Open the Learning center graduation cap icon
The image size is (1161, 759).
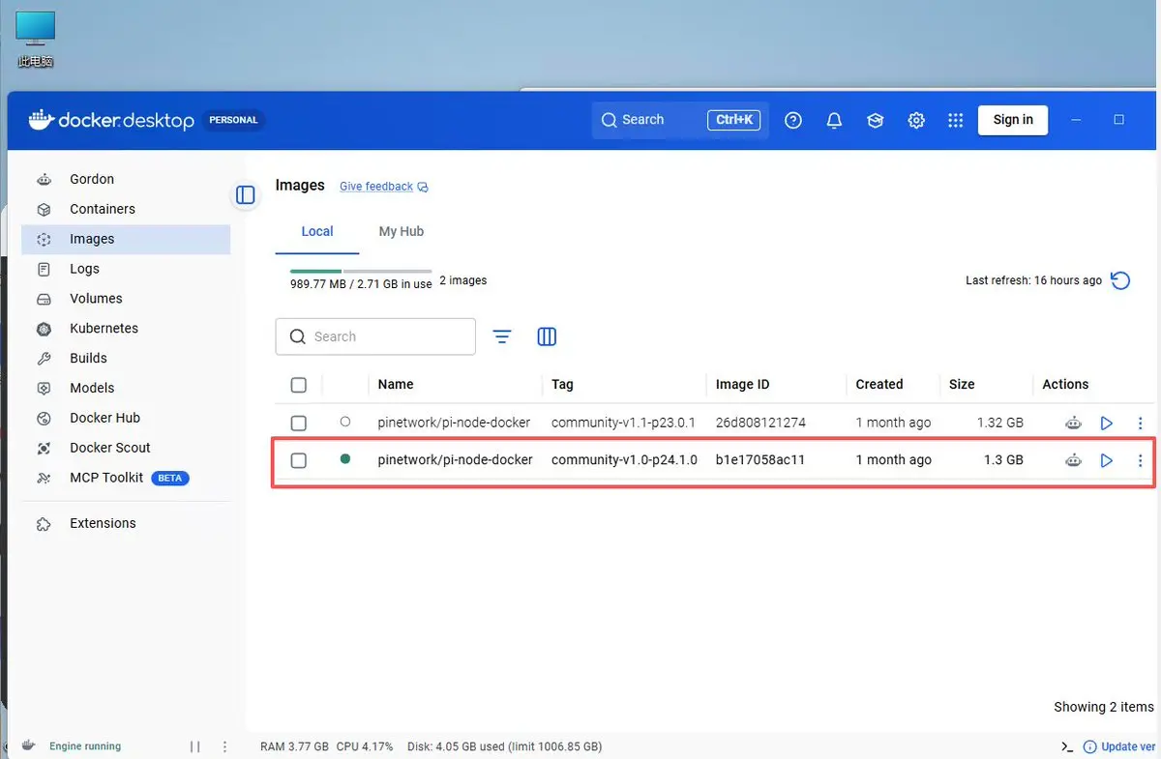[876, 120]
